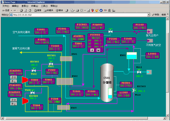Click the Stop button under SIAS501

(14, 81)
